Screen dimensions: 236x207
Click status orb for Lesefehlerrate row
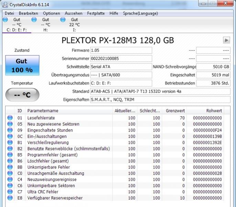(x=10, y=118)
